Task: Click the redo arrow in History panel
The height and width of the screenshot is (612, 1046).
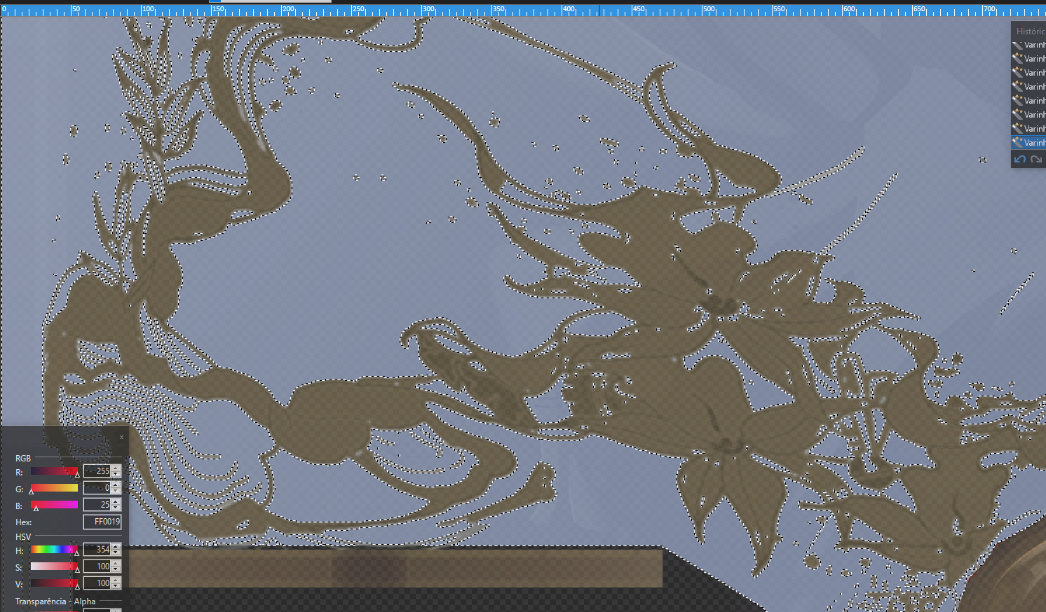Action: [x=1036, y=159]
